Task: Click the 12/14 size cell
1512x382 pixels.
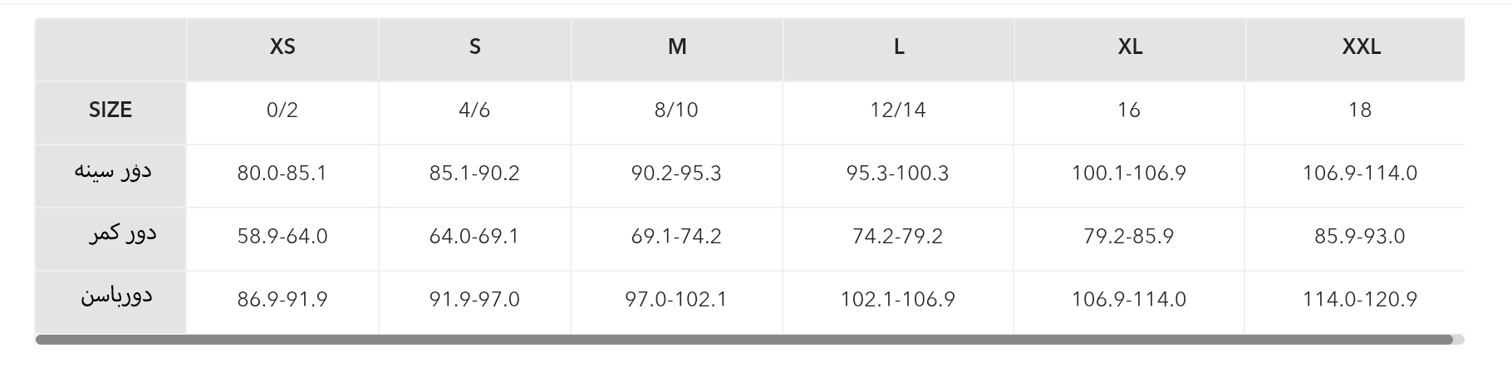Action: click(897, 110)
